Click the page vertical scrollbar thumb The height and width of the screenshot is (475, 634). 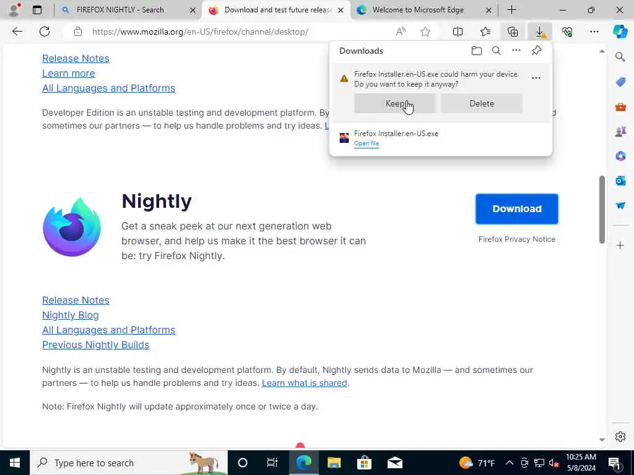point(602,210)
